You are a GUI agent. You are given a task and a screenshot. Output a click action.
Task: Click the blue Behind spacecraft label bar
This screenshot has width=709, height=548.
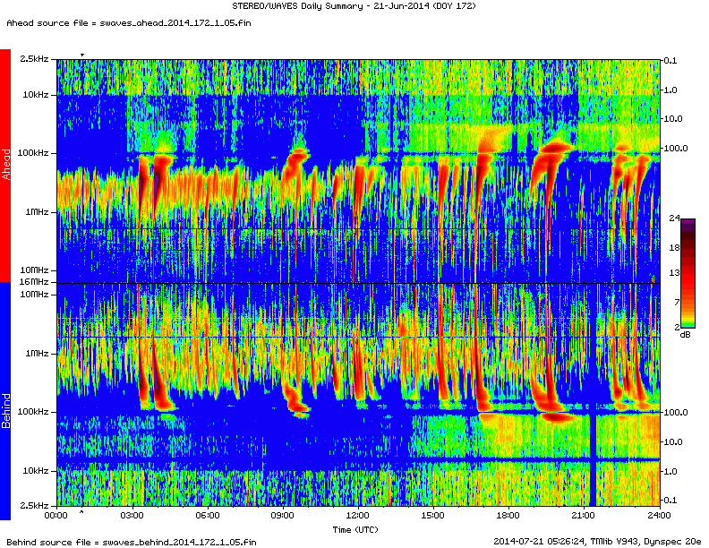5,401
